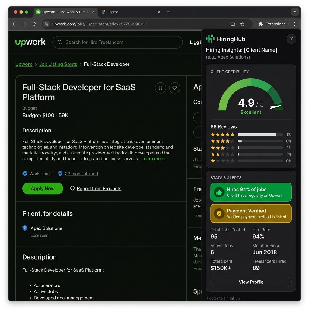Viewport: 309px width, 309px height.
Task: Close the Upwork tab
Action: point(94,12)
